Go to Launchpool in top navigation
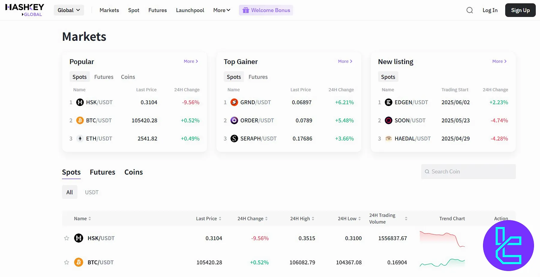Image resolution: width=540 pixels, height=277 pixels. click(190, 10)
